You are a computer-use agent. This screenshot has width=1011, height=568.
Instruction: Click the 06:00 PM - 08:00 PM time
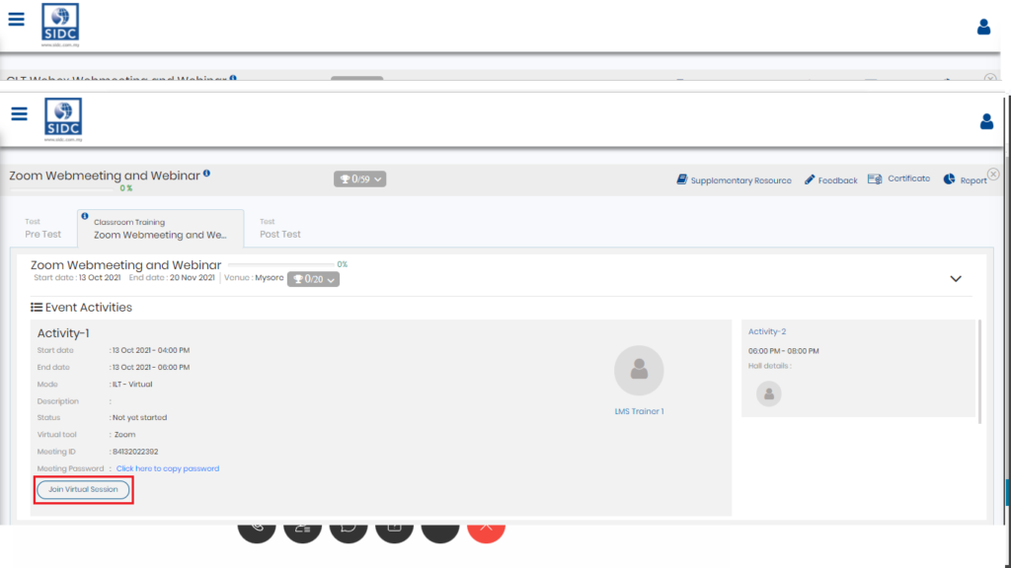783,351
